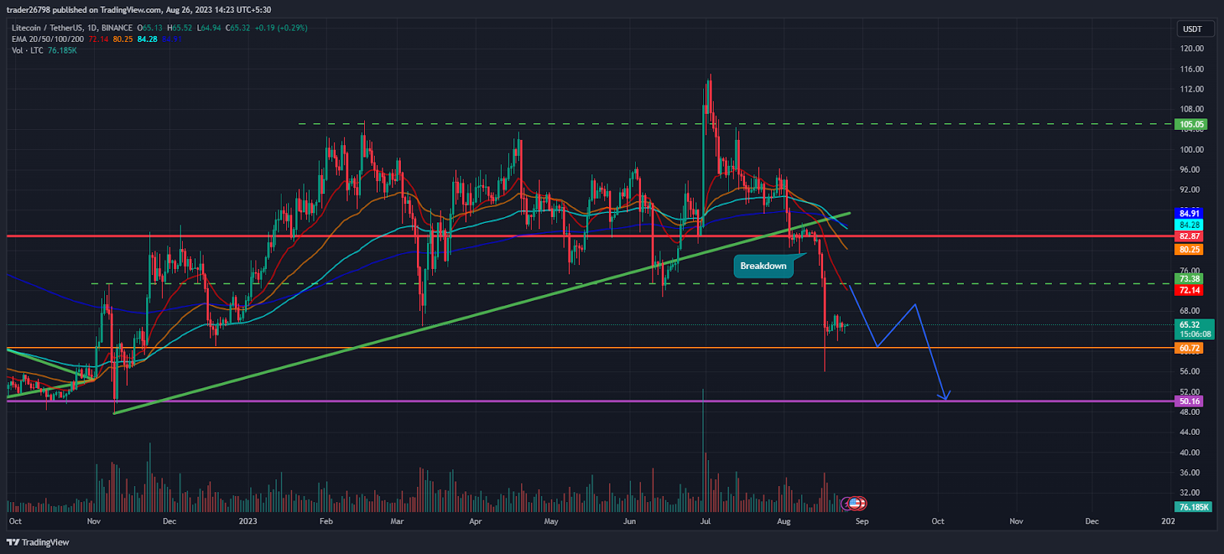The image size is (1224, 554).
Task: Click the purple 50.16 price-axis label
Action: pos(1189,401)
